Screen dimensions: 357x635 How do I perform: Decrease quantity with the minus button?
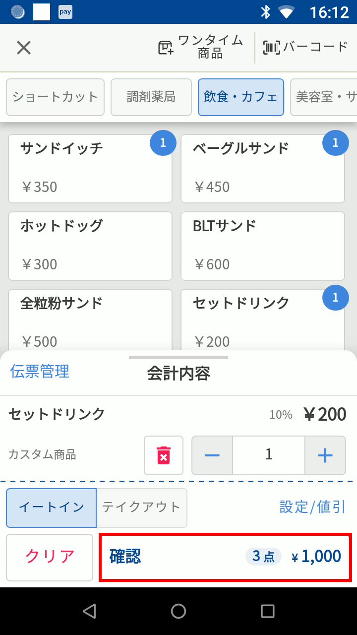point(212,455)
